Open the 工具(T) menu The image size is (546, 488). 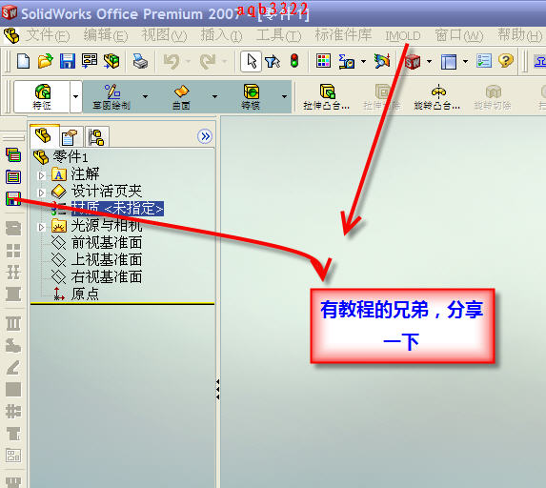[x=278, y=35]
